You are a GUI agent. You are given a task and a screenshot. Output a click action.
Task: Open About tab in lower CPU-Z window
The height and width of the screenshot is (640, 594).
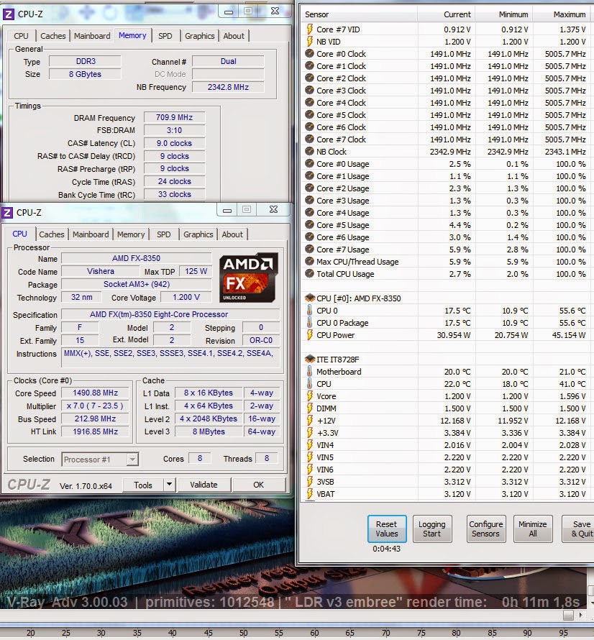click(x=232, y=234)
